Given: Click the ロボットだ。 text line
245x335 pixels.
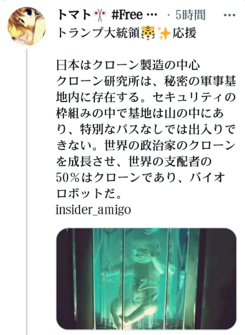Looking at the screenshot, I should coord(89,193).
